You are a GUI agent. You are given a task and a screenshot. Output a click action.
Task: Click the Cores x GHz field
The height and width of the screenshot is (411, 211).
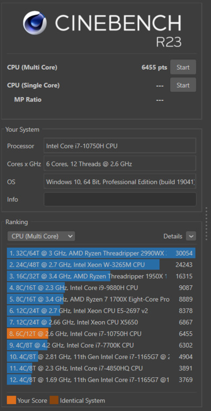click(120, 164)
